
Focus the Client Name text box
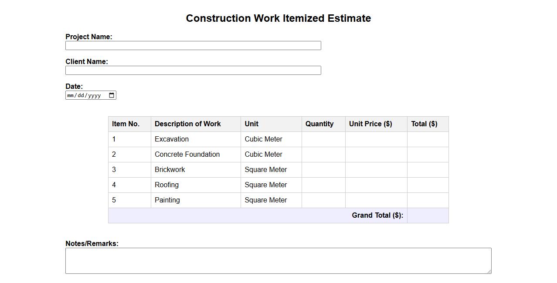193,71
